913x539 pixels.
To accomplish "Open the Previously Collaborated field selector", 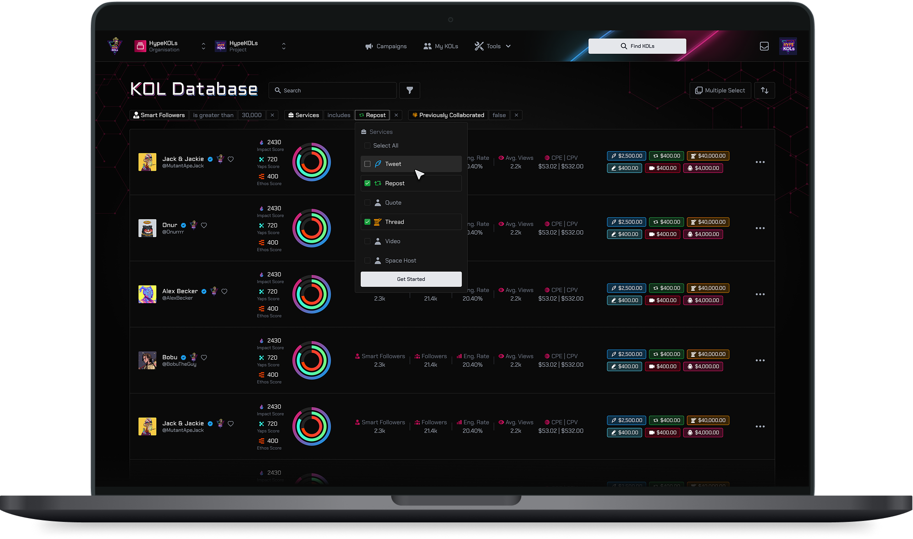I will pyautogui.click(x=448, y=115).
